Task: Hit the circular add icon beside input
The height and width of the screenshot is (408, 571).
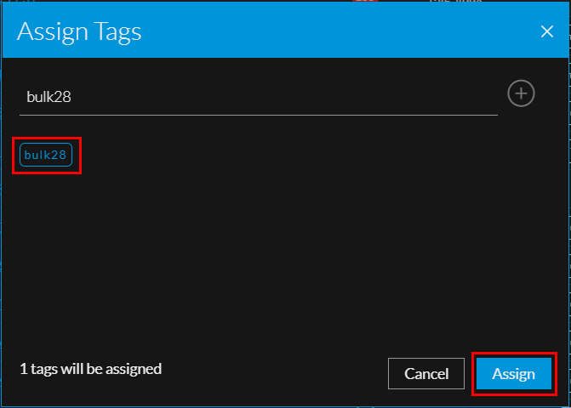Action: tap(521, 93)
